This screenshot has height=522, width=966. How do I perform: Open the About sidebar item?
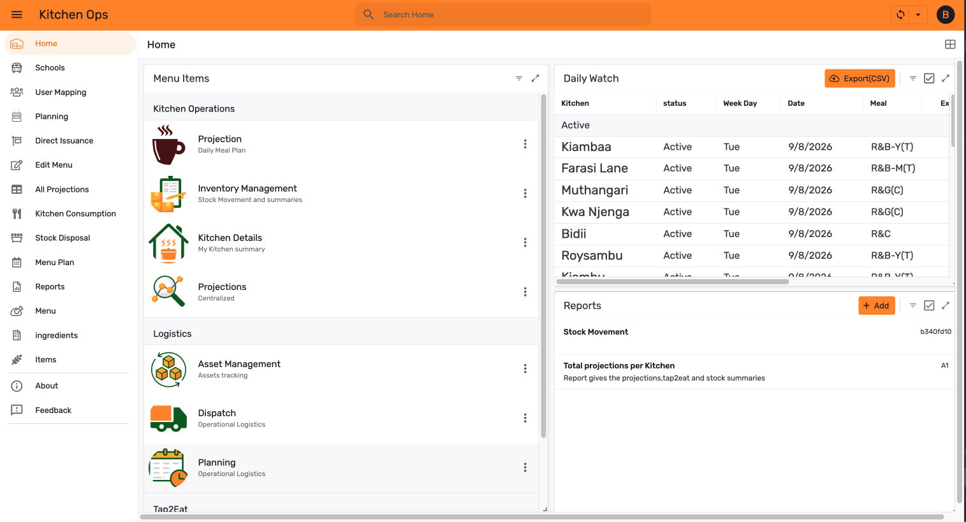[x=70, y=386]
